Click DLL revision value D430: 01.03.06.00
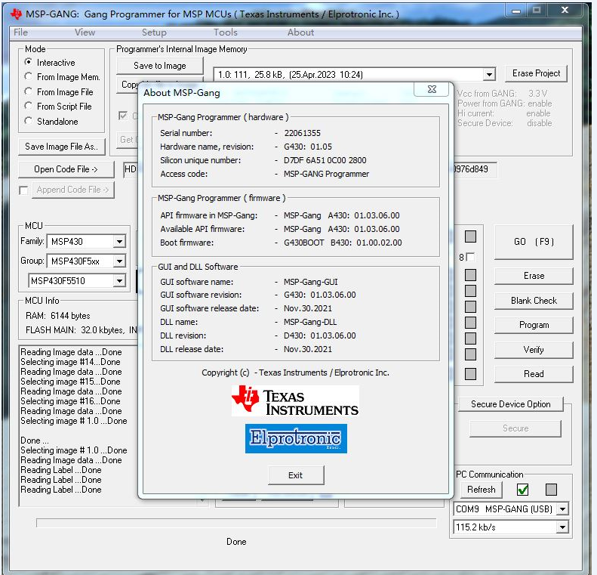 [x=320, y=335]
